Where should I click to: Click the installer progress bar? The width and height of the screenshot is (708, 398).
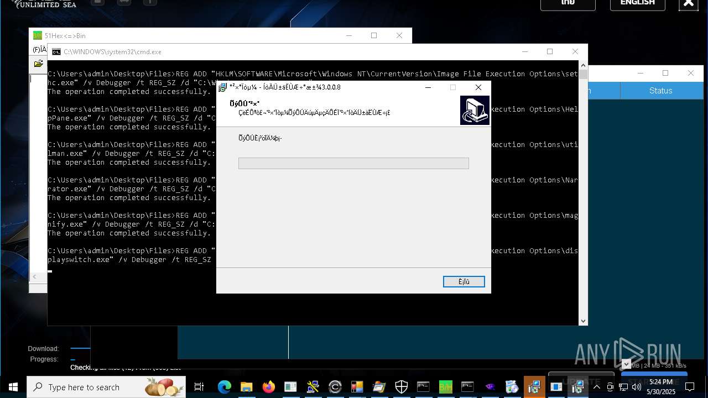(353, 163)
